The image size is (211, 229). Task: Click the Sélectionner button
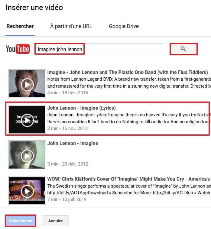pyautogui.click(x=21, y=221)
